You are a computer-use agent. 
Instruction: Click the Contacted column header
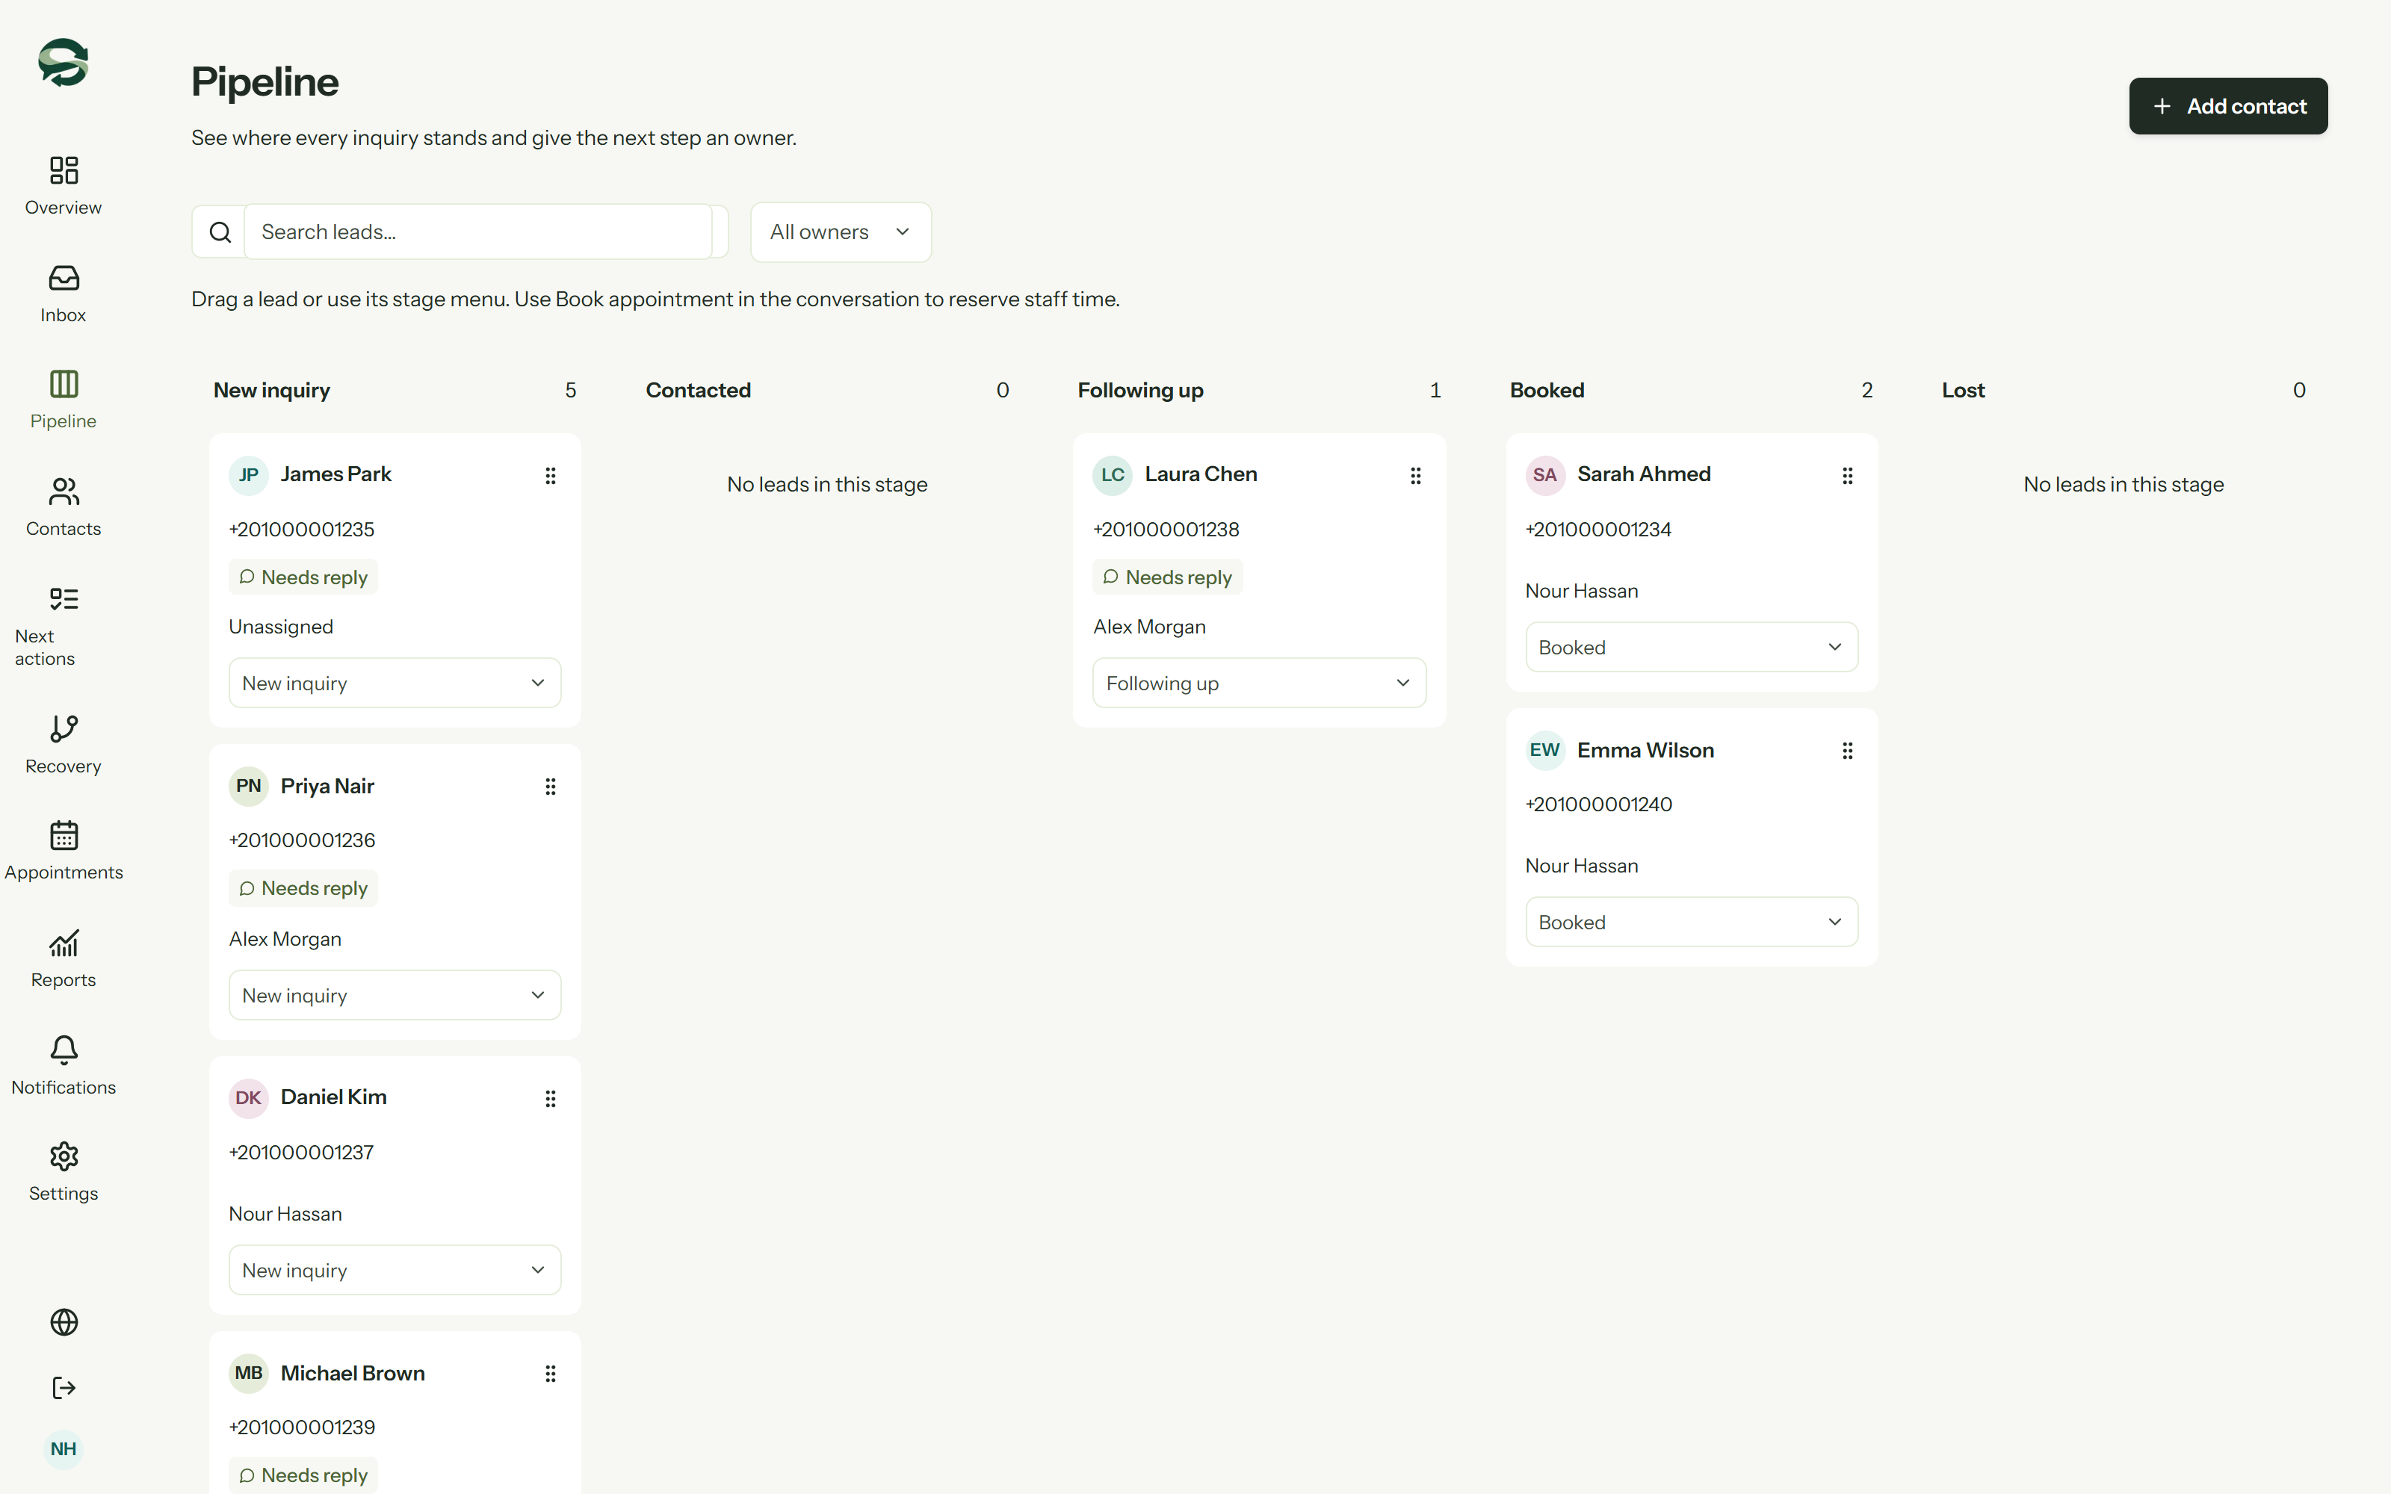point(699,390)
